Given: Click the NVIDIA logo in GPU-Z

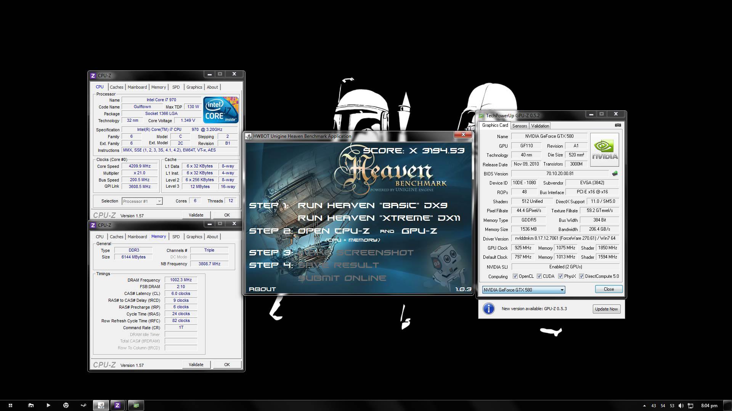Looking at the screenshot, I should point(605,150).
